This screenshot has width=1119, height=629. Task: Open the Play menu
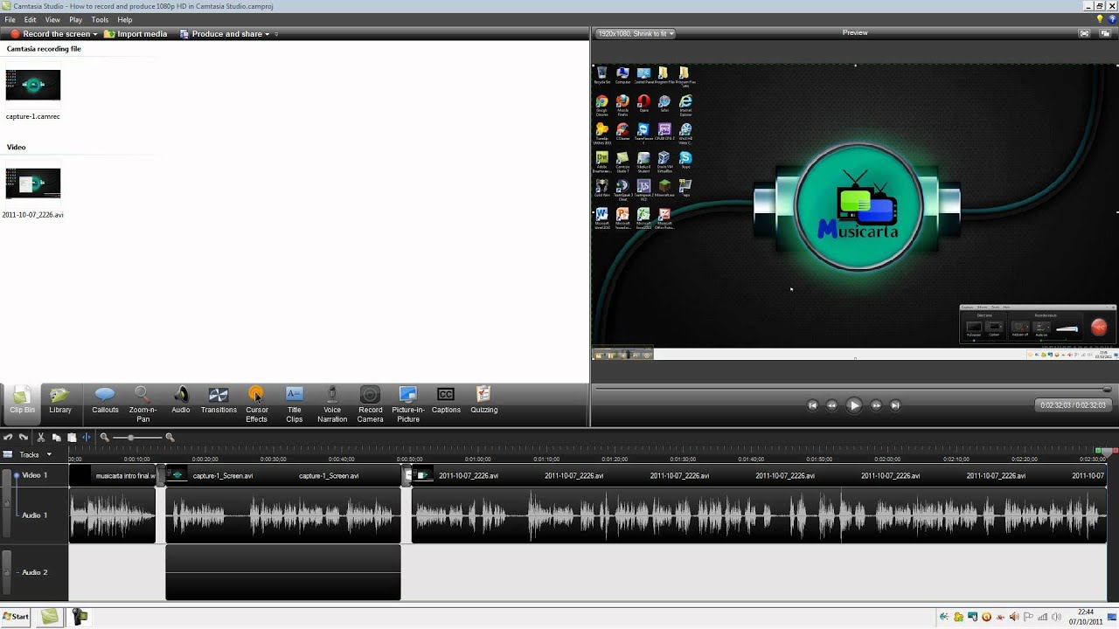pos(76,19)
